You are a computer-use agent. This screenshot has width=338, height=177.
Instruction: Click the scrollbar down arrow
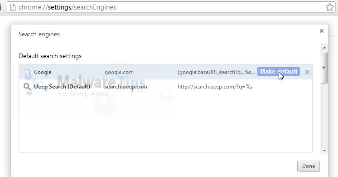pyautogui.click(x=324, y=150)
